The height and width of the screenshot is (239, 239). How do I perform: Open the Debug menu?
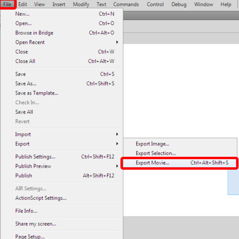[x=179, y=4]
